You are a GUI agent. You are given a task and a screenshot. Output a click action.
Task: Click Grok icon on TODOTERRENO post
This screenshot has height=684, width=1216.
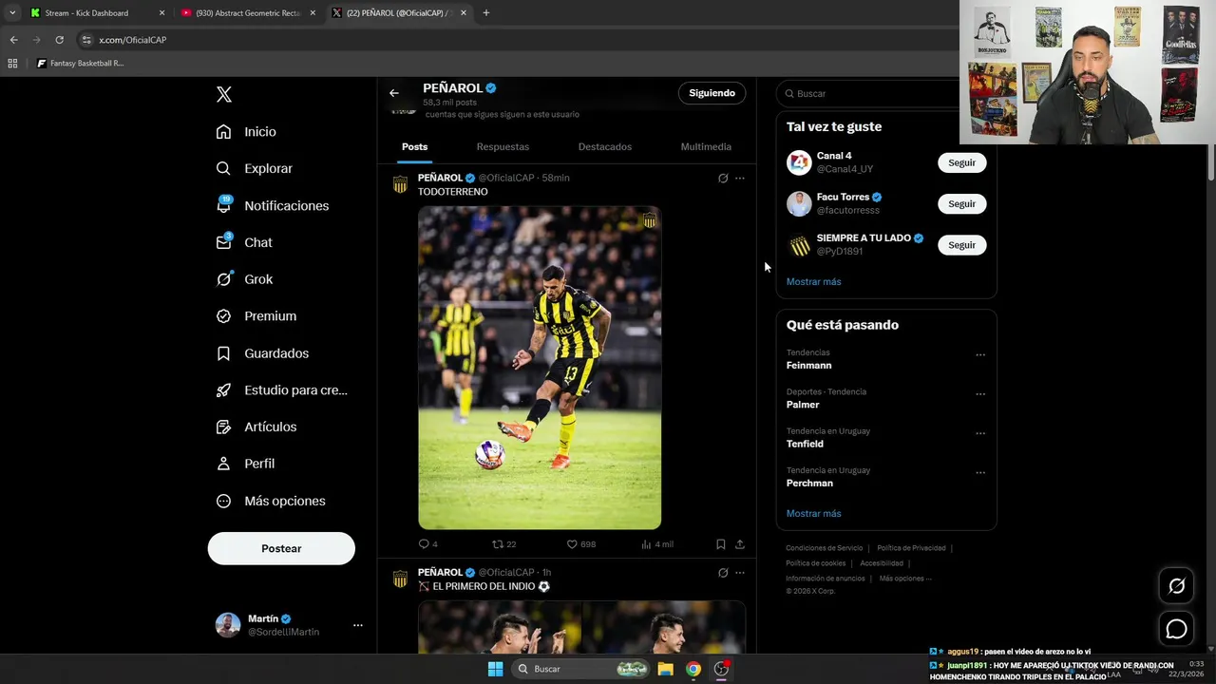tap(723, 178)
